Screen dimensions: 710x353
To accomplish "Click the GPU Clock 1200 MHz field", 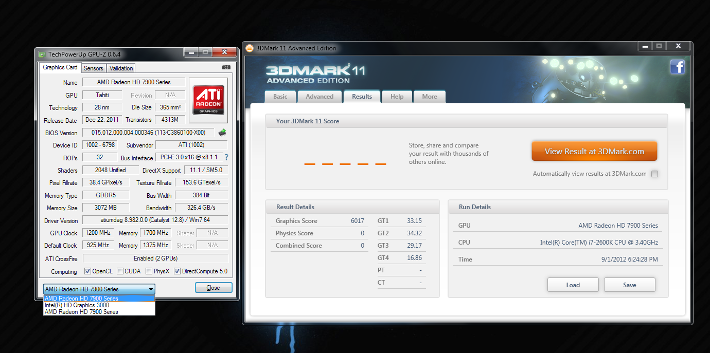I will click(99, 233).
